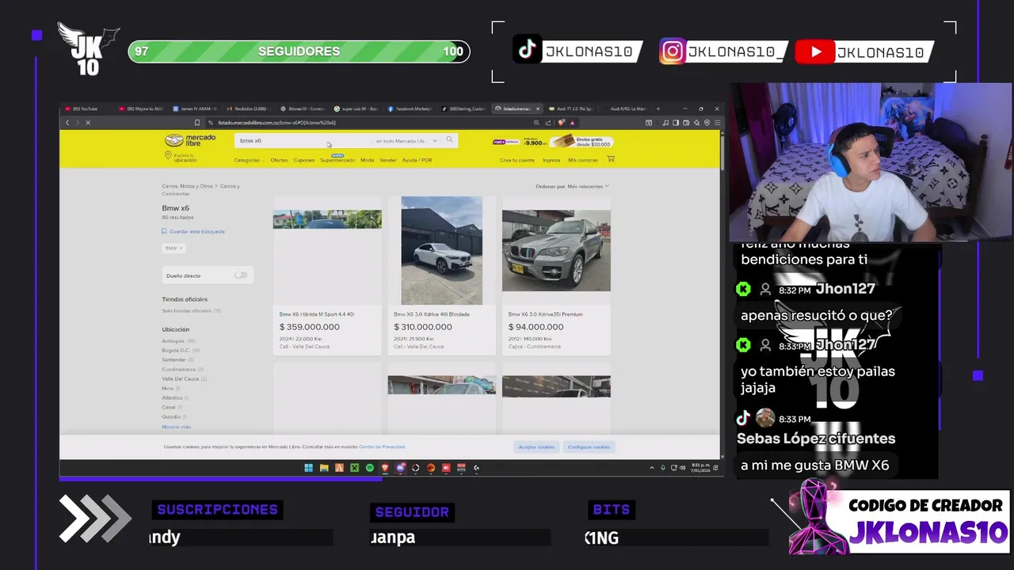This screenshot has height=570, width=1014.
Task: Click the browser forward arrow
Action: (x=78, y=123)
